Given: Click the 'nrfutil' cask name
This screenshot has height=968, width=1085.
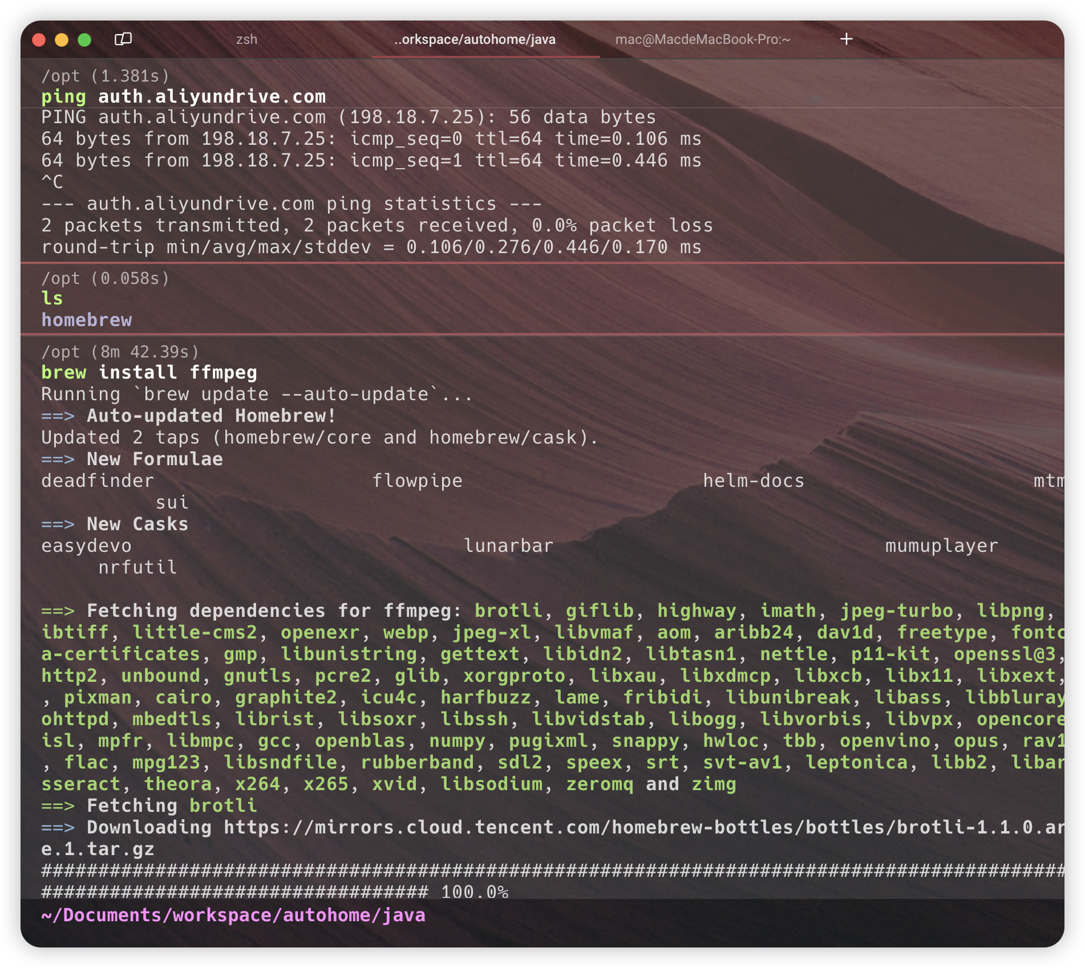Looking at the screenshot, I should coord(137,567).
